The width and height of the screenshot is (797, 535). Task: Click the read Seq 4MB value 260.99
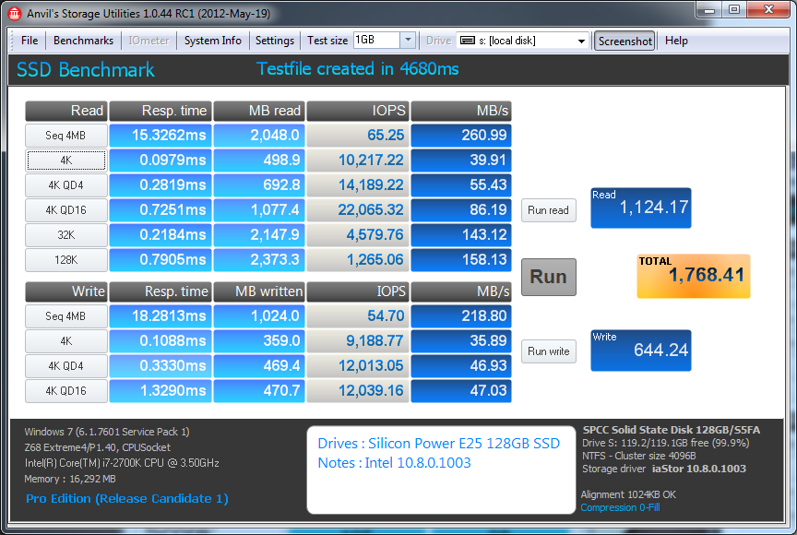tap(461, 136)
